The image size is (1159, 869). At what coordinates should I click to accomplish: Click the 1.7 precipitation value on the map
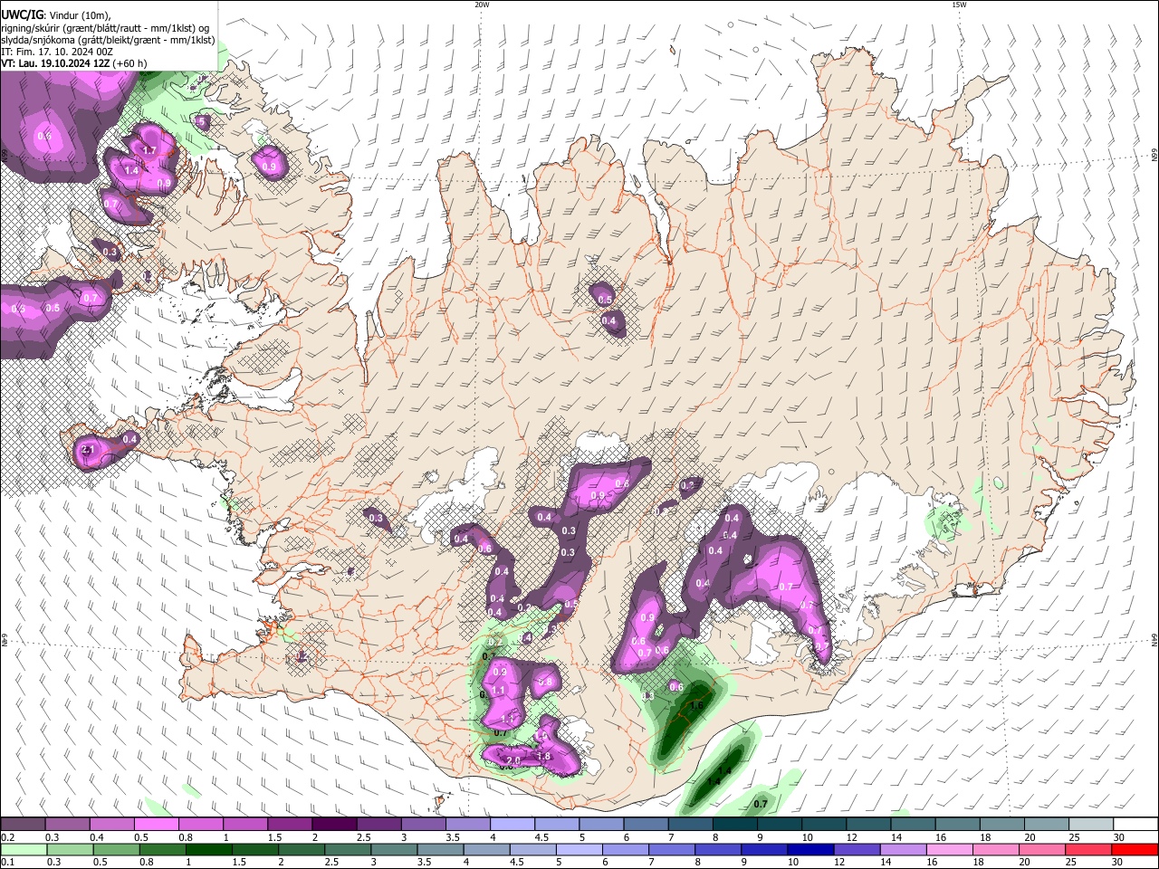pyautogui.click(x=150, y=150)
